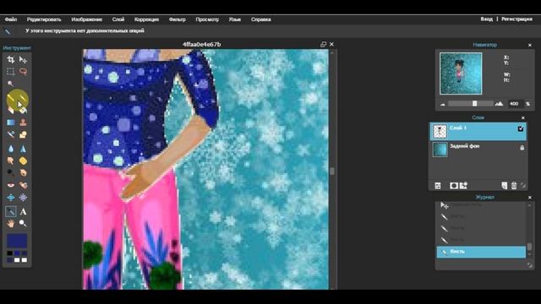541x304 pixels.
Task: Toggle visibility checkbox of Слой 1
Action: 521,128
